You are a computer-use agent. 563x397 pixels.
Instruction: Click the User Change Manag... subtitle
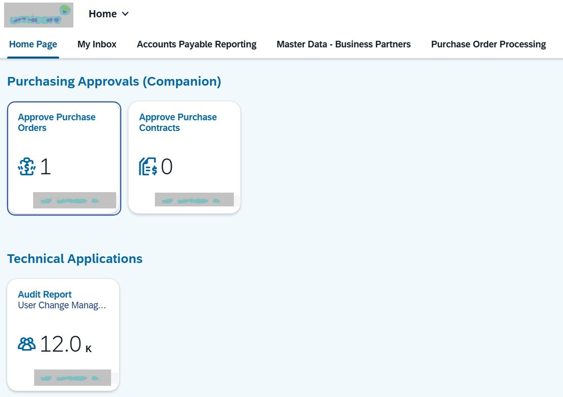(x=62, y=306)
